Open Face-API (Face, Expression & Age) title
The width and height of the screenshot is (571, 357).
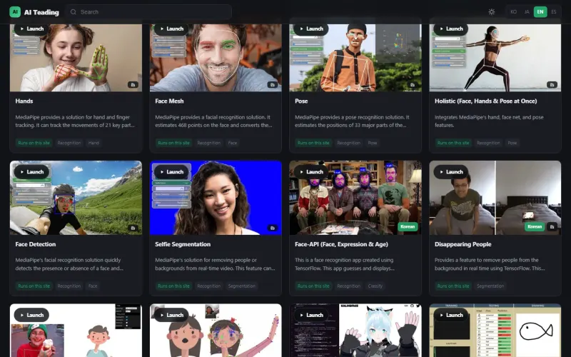click(341, 244)
